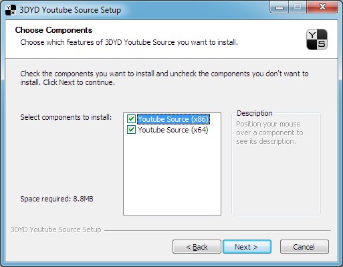Click the Description group box label

pos(255,113)
